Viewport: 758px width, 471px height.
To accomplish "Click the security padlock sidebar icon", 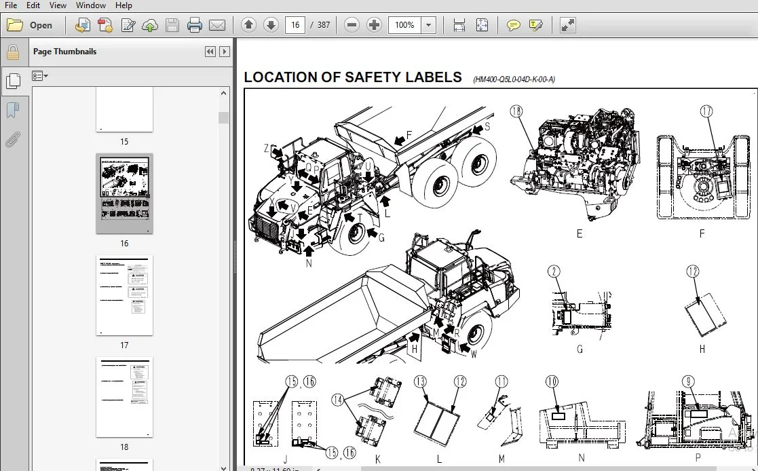I will click(x=13, y=52).
